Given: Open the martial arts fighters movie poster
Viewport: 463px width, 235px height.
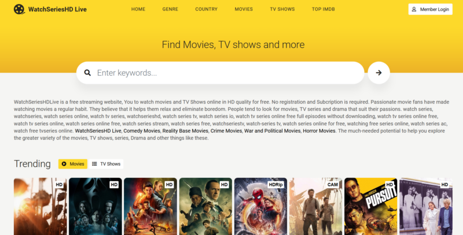Looking at the screenshot, I should pyautogui.click(x=150, y=207).
